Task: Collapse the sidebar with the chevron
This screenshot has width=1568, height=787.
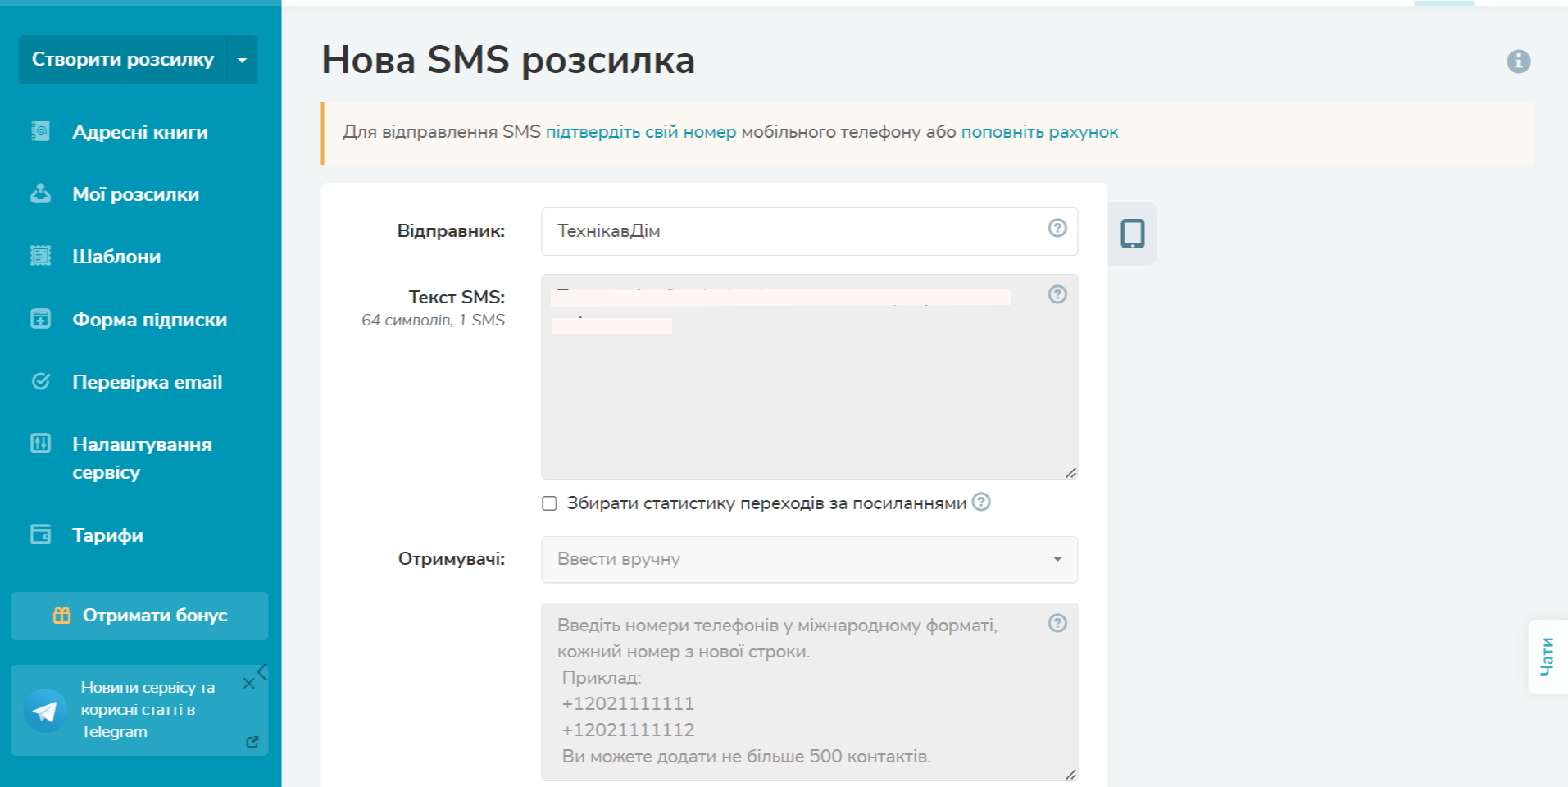Action: click(x=262, y=672)
